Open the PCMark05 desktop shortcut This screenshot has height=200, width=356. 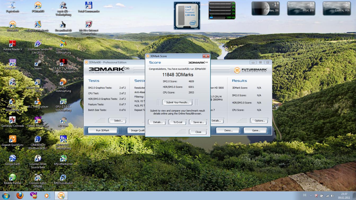38,7
